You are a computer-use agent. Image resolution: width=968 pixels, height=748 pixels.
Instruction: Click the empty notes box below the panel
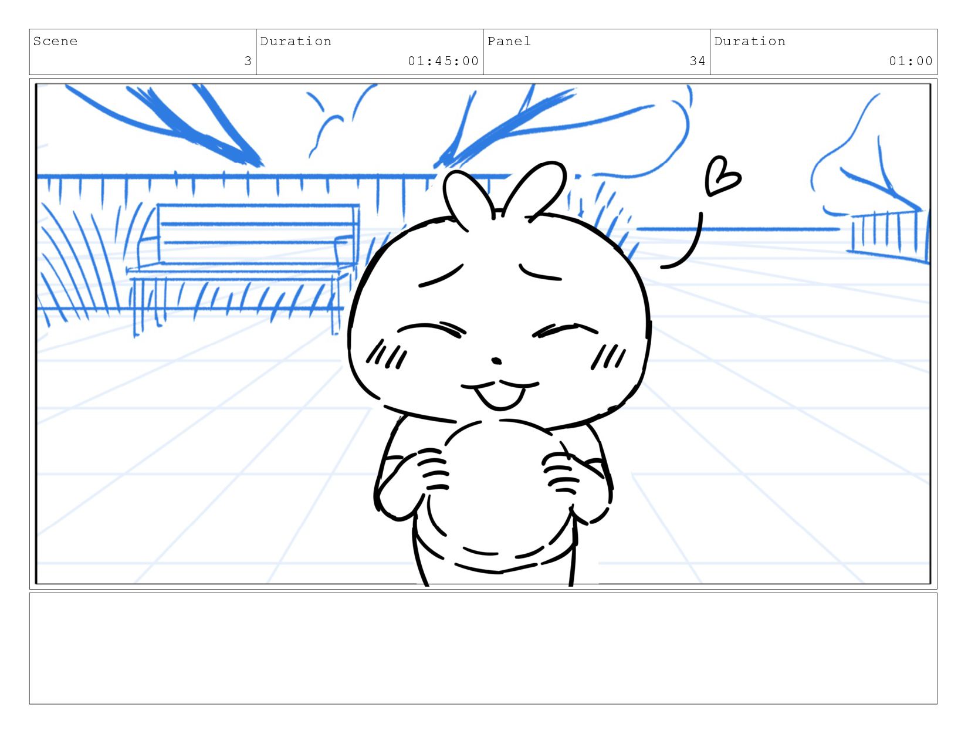483,648
